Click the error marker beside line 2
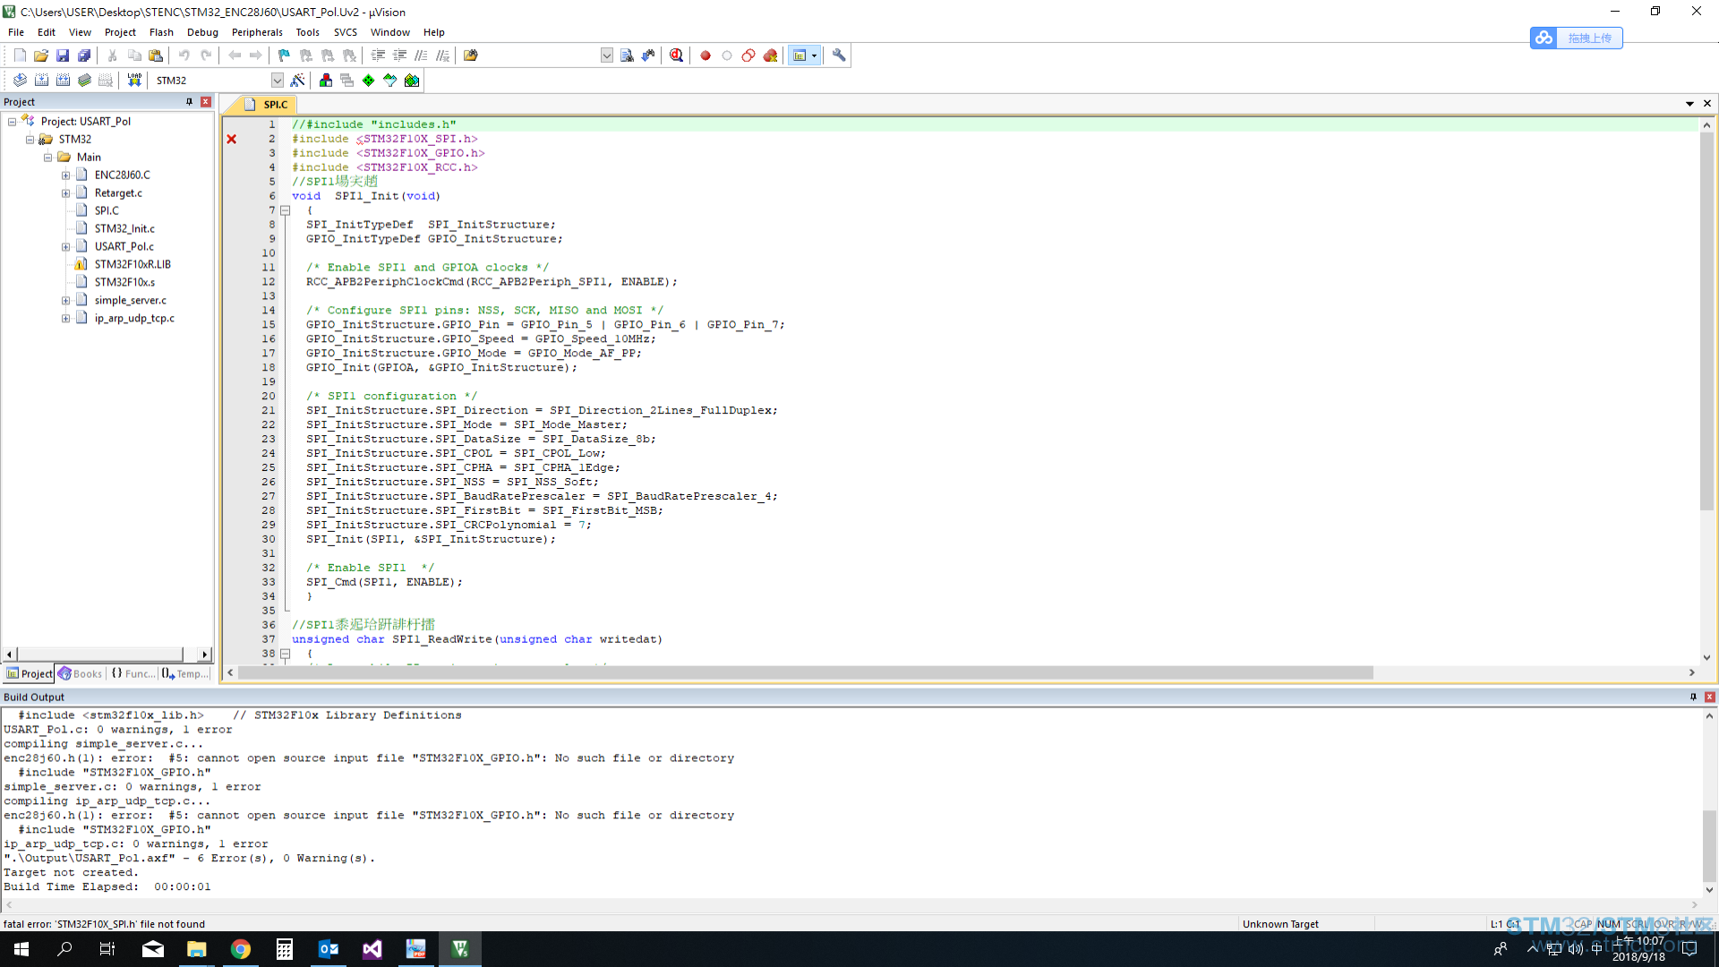Screen dimensions: 1719x967 point(232,139)
